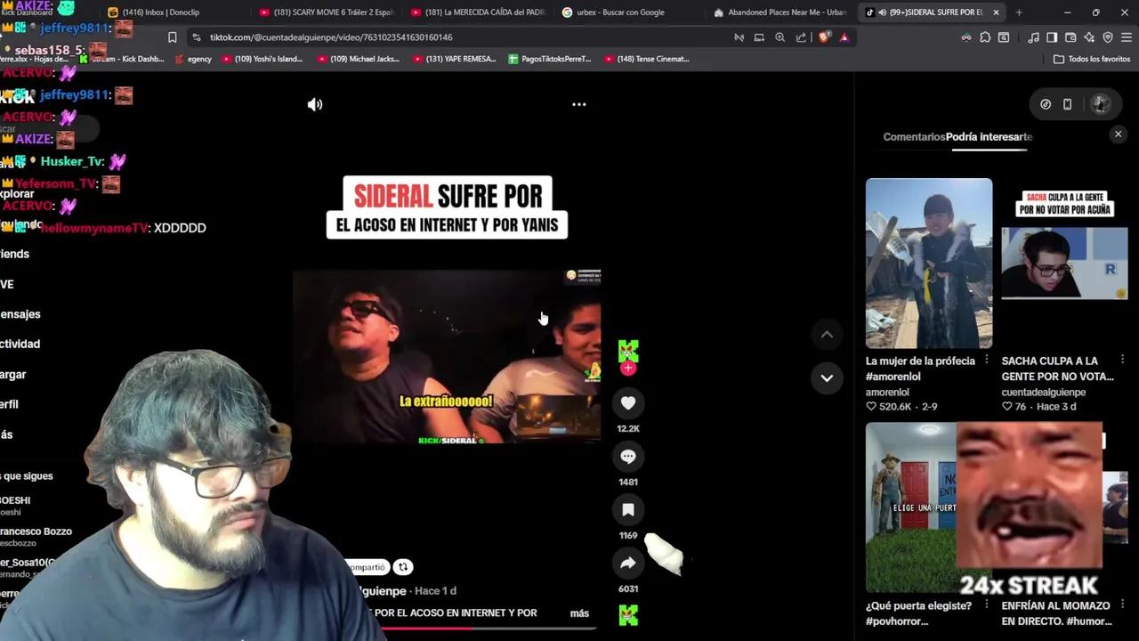Open the zoom magnifier icon in address bar

click(780, 37)
